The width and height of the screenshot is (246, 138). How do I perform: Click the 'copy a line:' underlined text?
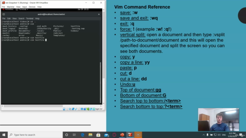click(x=131, y=62)
